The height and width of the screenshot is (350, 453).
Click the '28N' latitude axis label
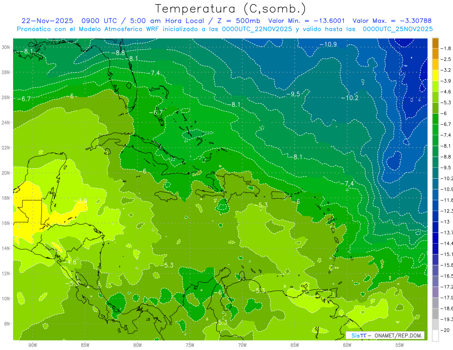(6, 72)
